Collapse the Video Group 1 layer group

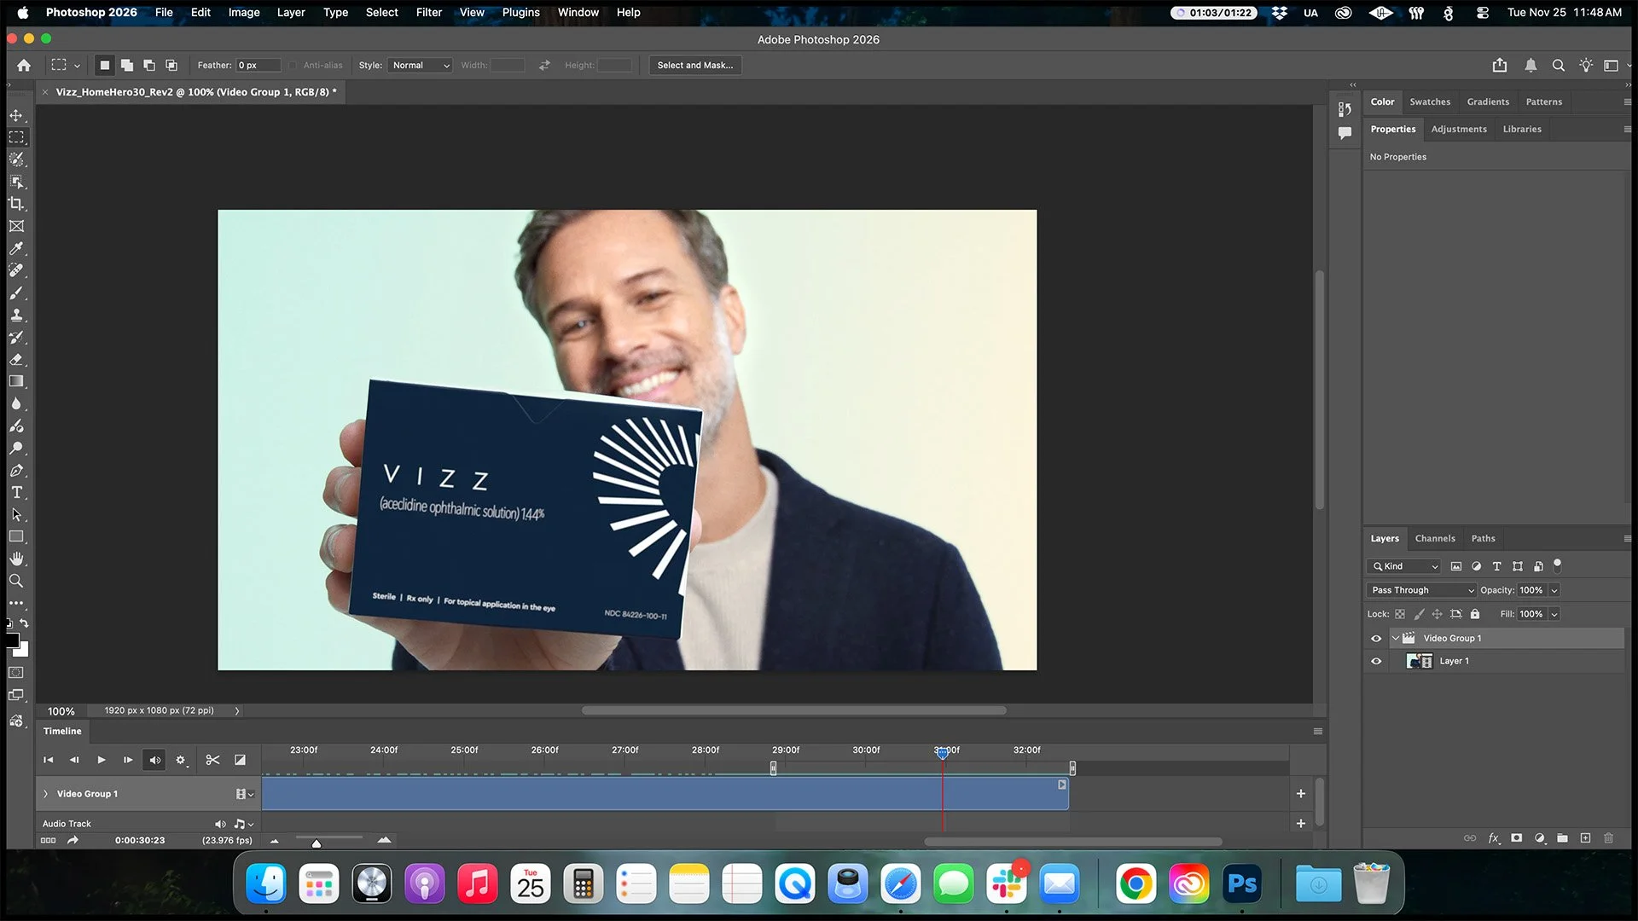tap(1397, 638)
